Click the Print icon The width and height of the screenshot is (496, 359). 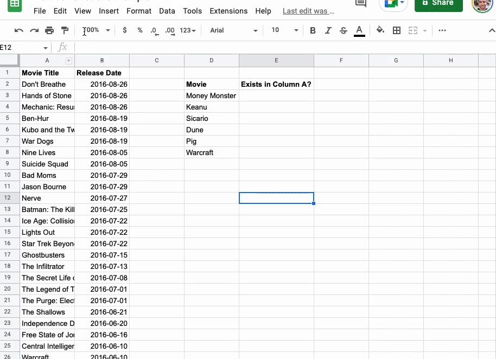(48, 30)
